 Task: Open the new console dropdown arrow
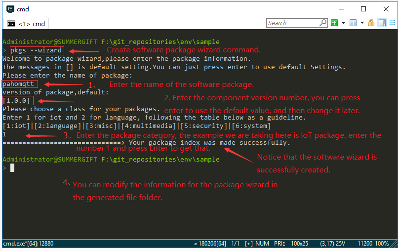[x=343, y=23]
